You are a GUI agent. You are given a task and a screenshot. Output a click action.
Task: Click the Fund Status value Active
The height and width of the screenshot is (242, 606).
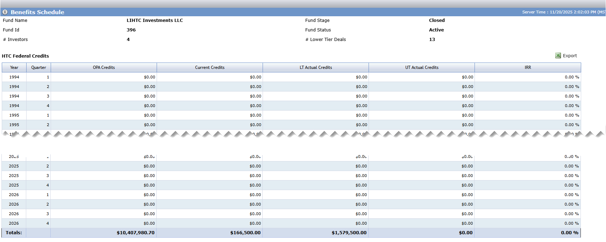coord(436,30)
